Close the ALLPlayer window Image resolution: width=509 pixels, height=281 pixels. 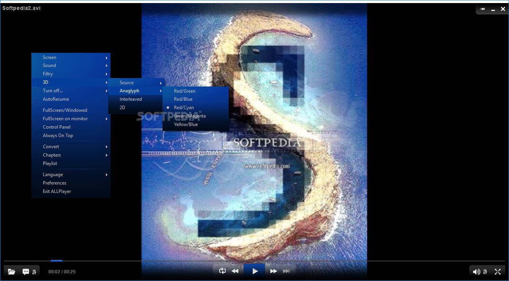(x=503, y=9)
